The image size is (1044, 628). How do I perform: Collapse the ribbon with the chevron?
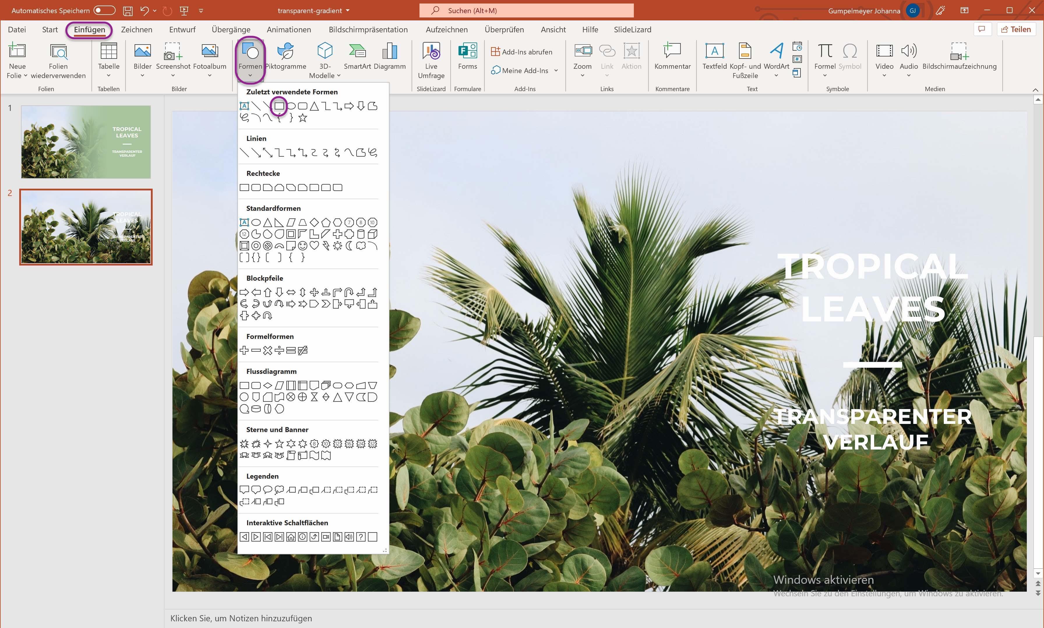click(1035, 90)
